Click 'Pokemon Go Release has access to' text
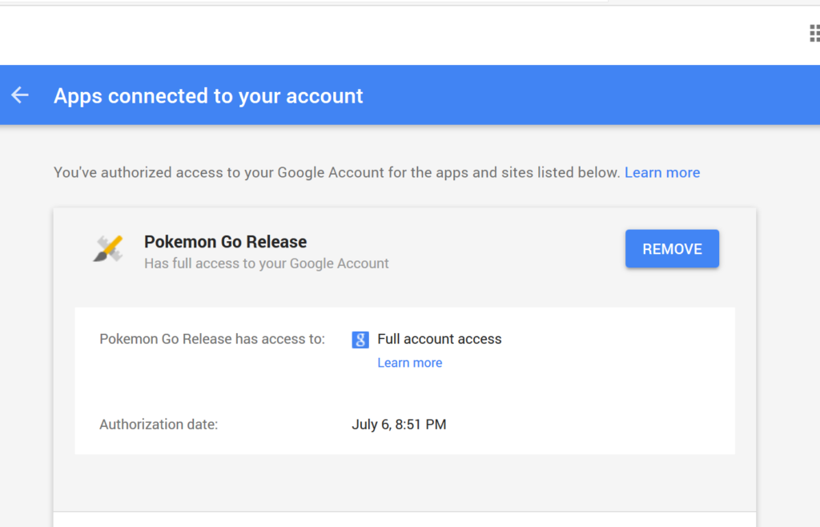 (x=211, y=339)
